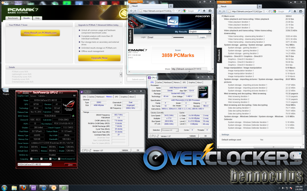Toggle the OpenCL checkbox in GPU-Z

(x=31, y=159)
